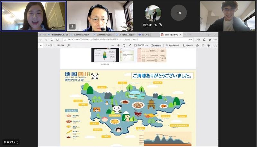Switch to the 企业微信网页版 tab
Image resolution: width=257 pixels, height=147 pixels.
click(58, 35)
